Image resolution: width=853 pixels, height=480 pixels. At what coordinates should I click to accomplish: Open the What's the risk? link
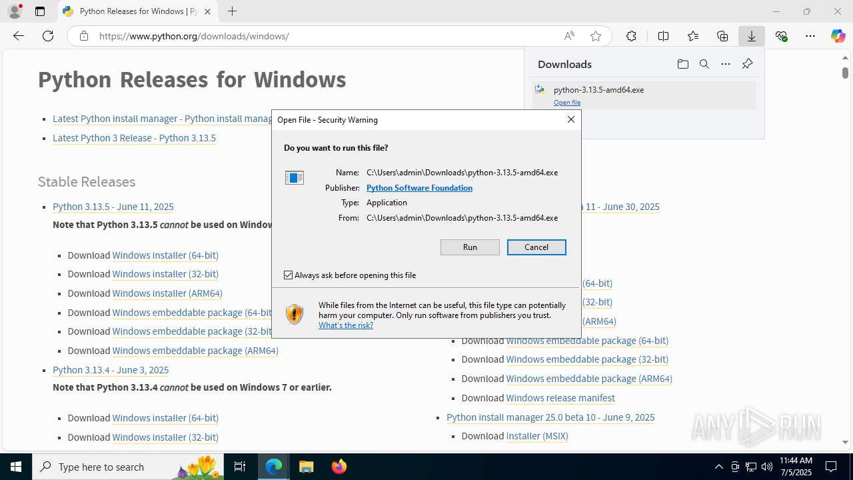point(346,325)
